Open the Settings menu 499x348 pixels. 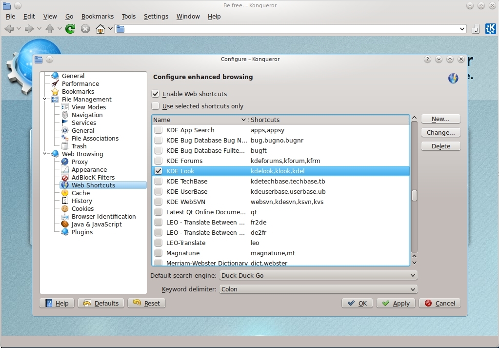point(156,16)
